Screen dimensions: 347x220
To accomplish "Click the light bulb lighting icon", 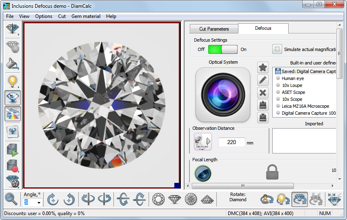I will click(x=13, y=82).
